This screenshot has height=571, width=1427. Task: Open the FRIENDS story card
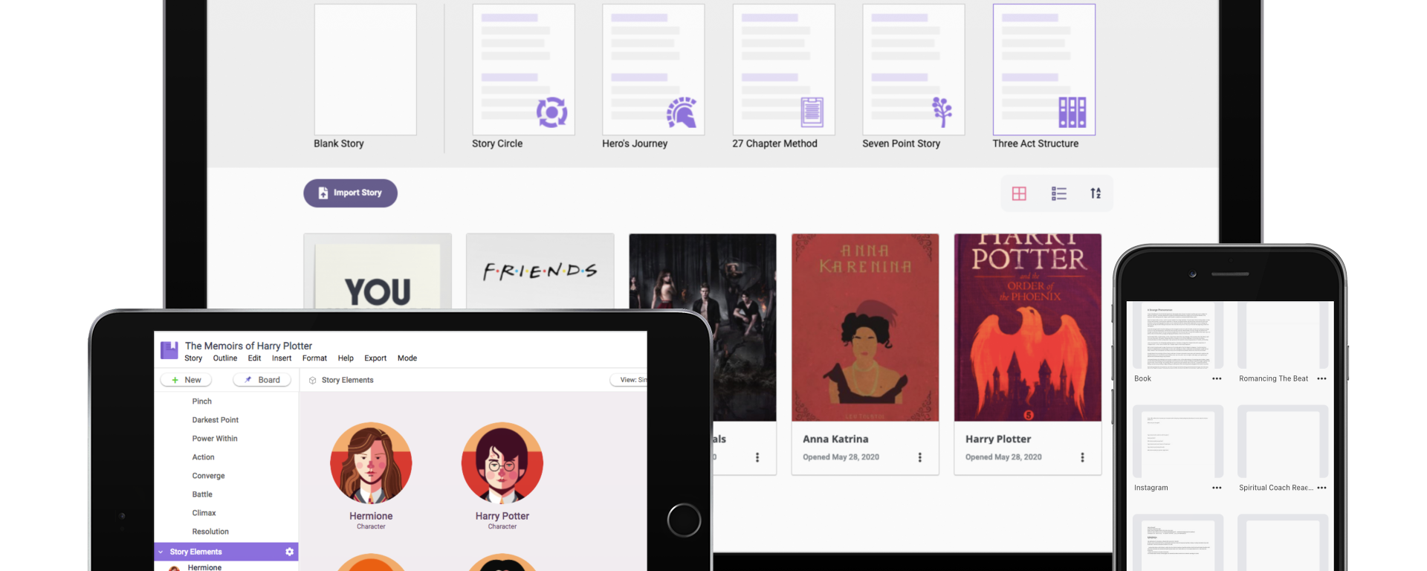coord(540,271)
